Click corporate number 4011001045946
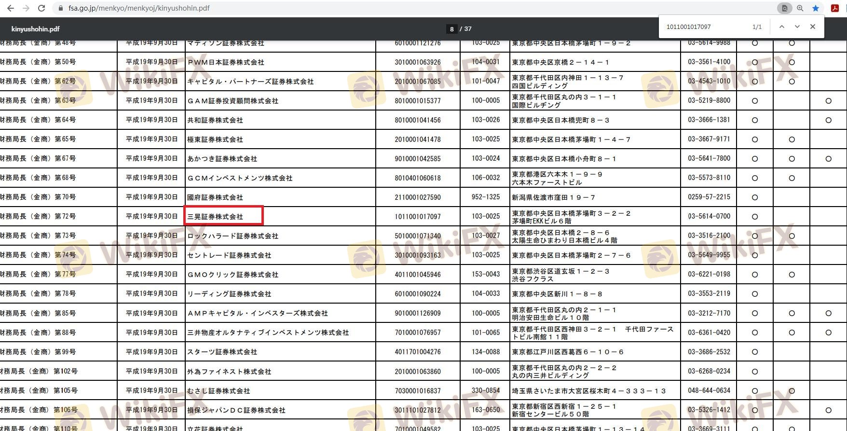This screenshot has height=431, width=847. (x=418, y=275)
